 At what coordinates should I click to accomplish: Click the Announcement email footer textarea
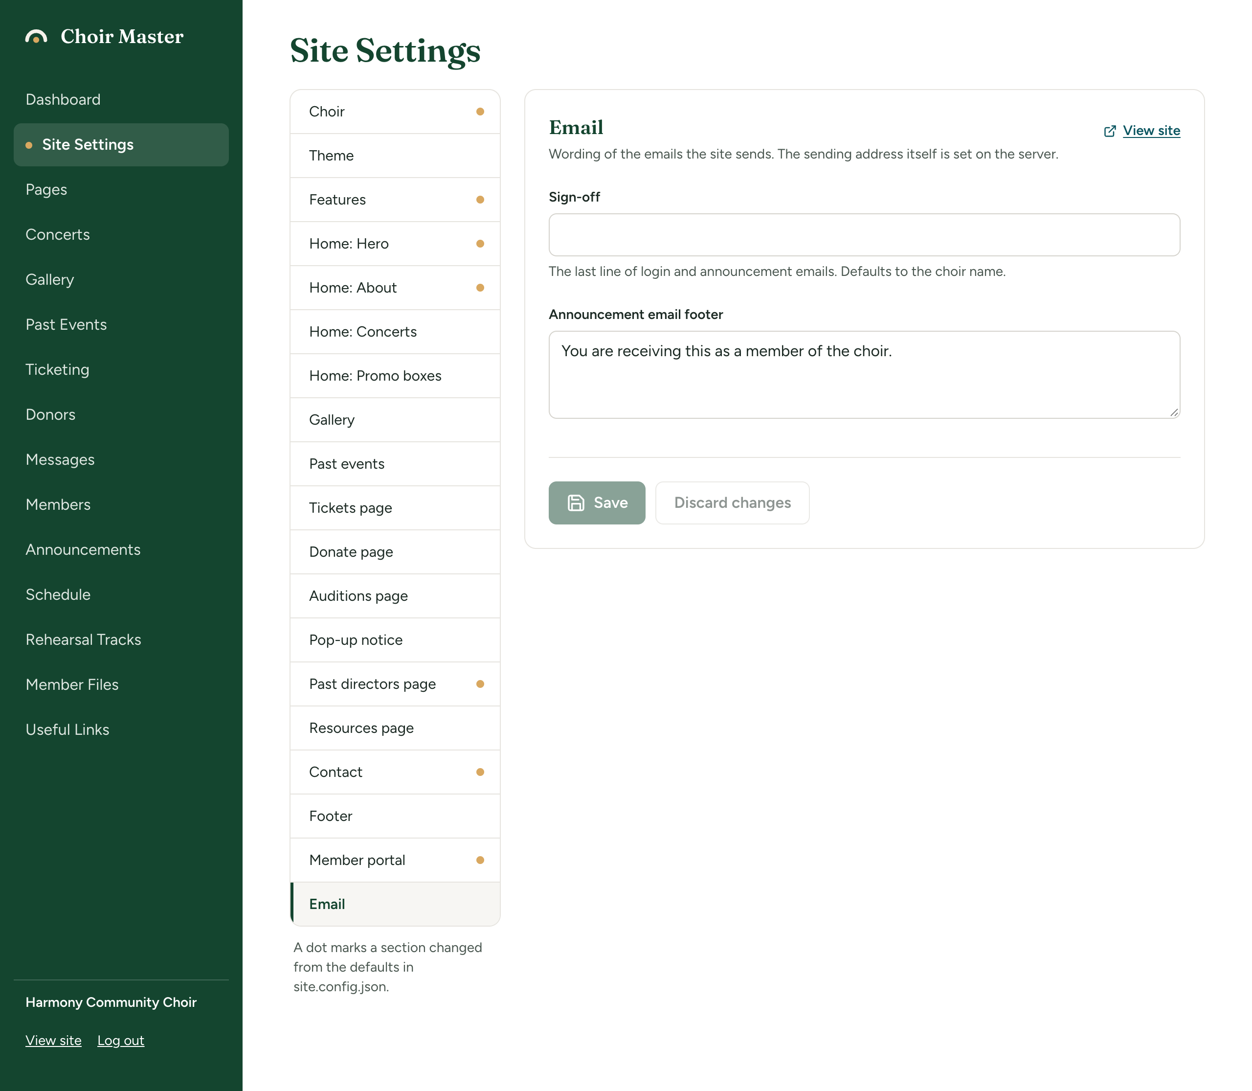coord(864,375)
